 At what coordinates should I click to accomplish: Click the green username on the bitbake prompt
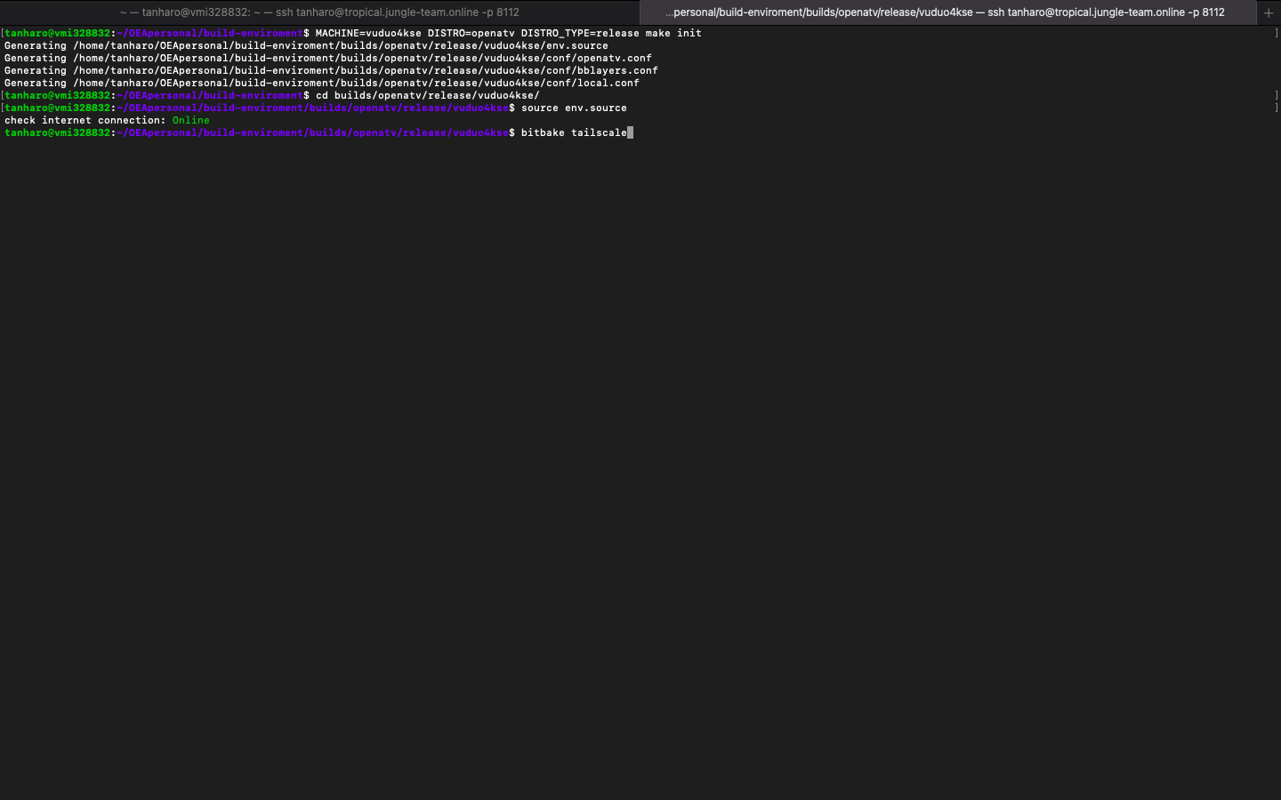coord(58,132)
